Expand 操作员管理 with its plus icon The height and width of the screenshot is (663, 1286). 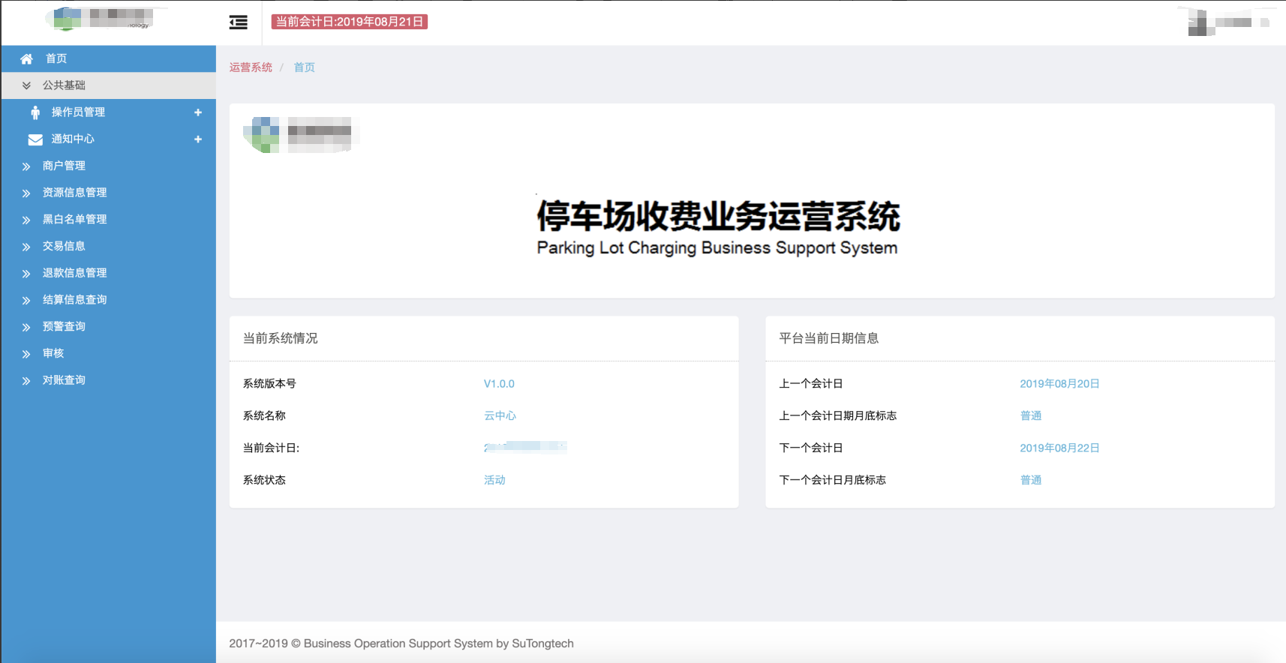pyautogui.click(x=198, y=112)
